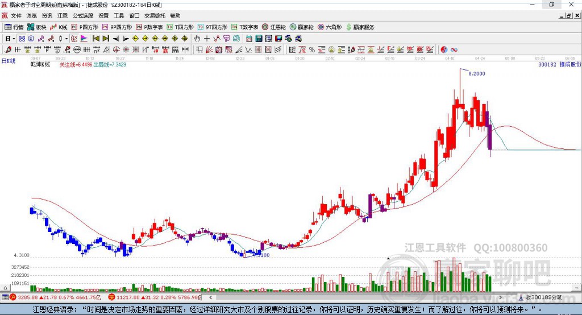Click the 深 index status badge
The image size is (582, 315).
point(112,297)
